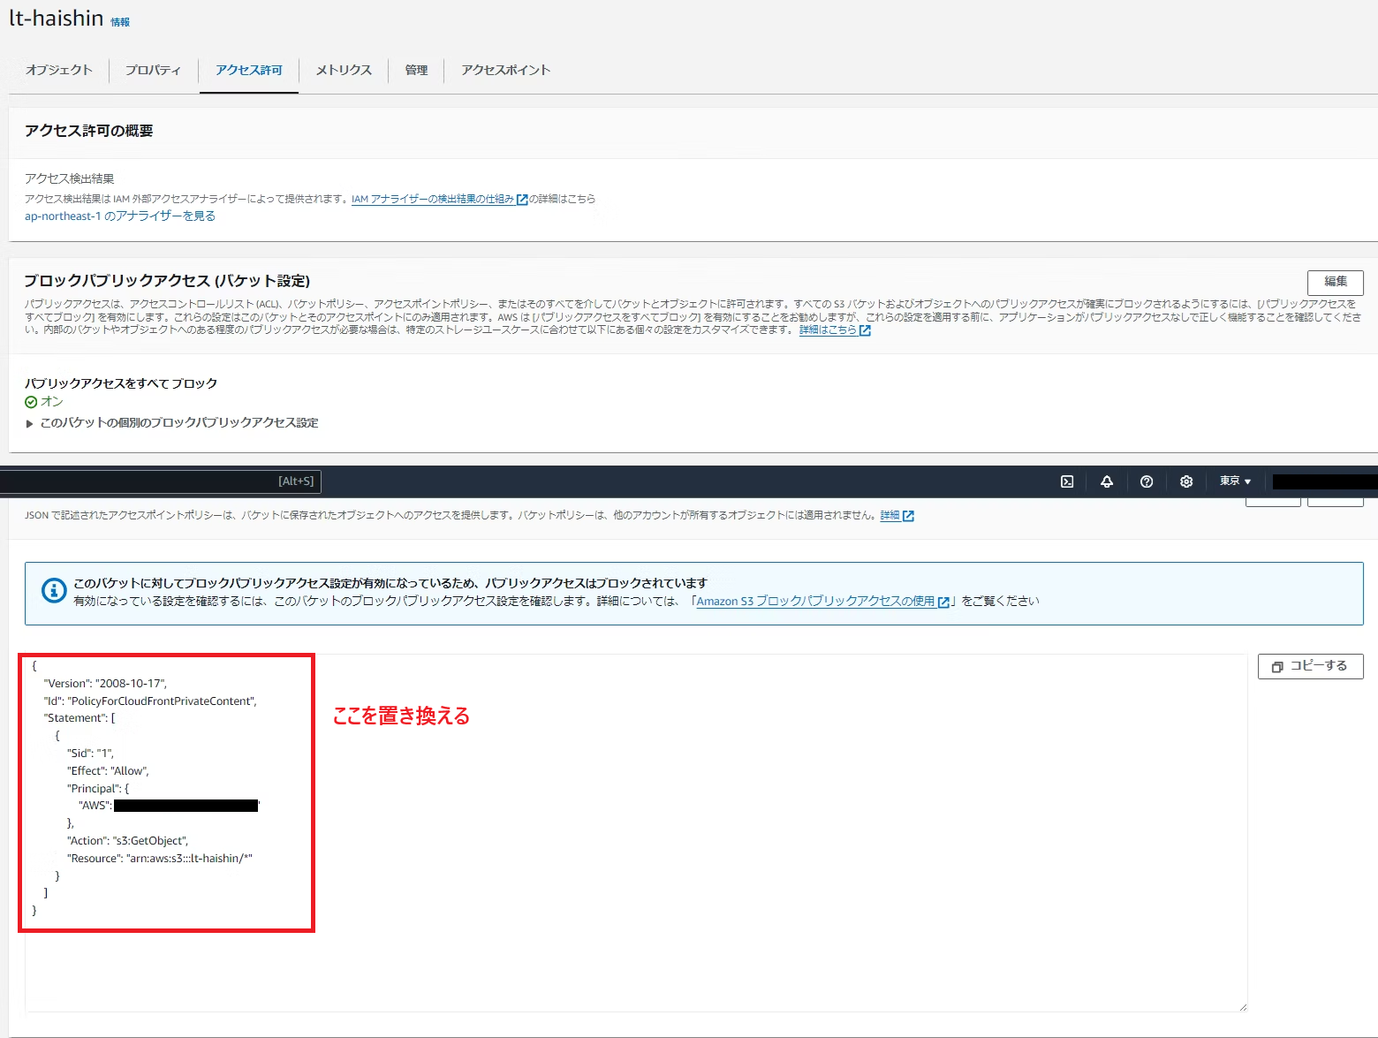Switch to the オブジェクト tab
This screenshot has height=1038, width=1378.
57,70
